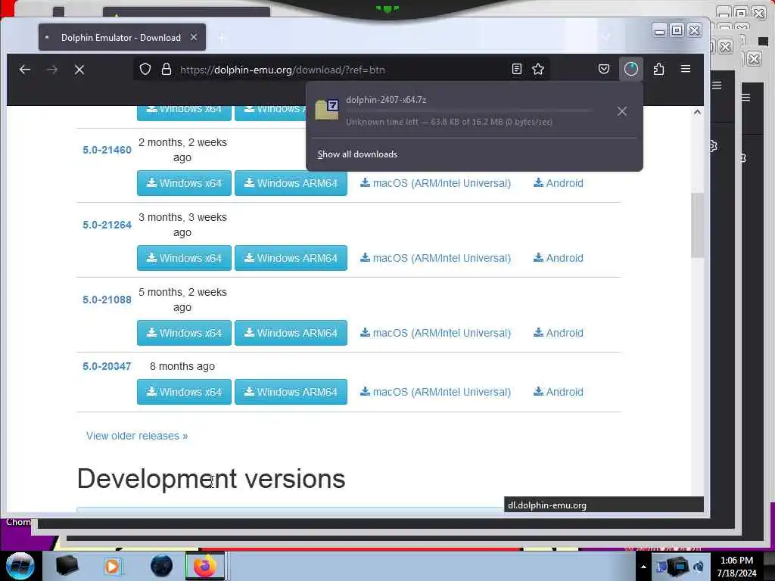Click the address bar URL field
Viewport: 775px width, 581px height.
[x=341, y=70]
